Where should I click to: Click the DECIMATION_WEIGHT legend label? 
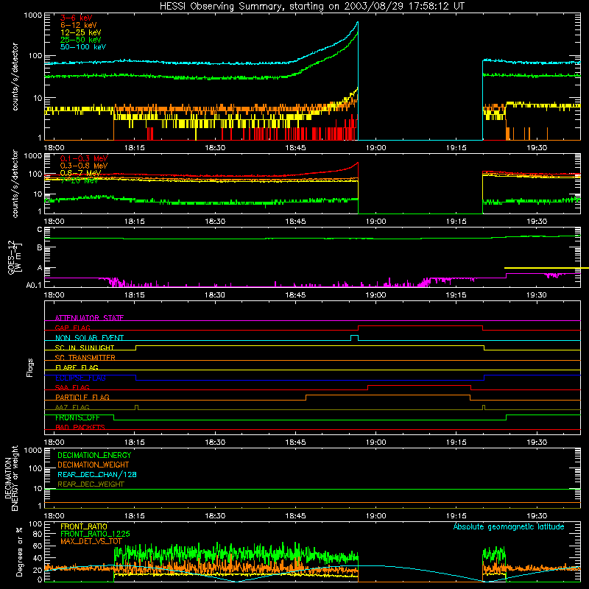pyautogui.click(x=94, y=465)
